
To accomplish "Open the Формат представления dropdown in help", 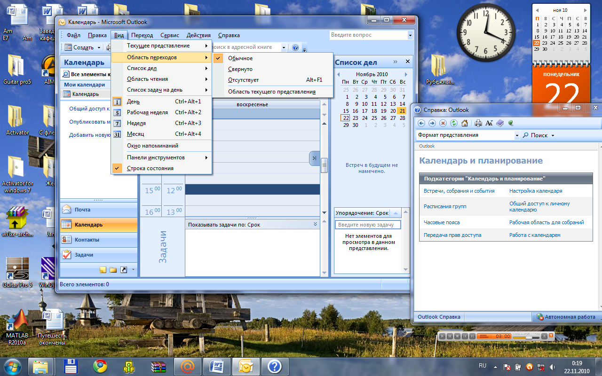I will point(517,135).
